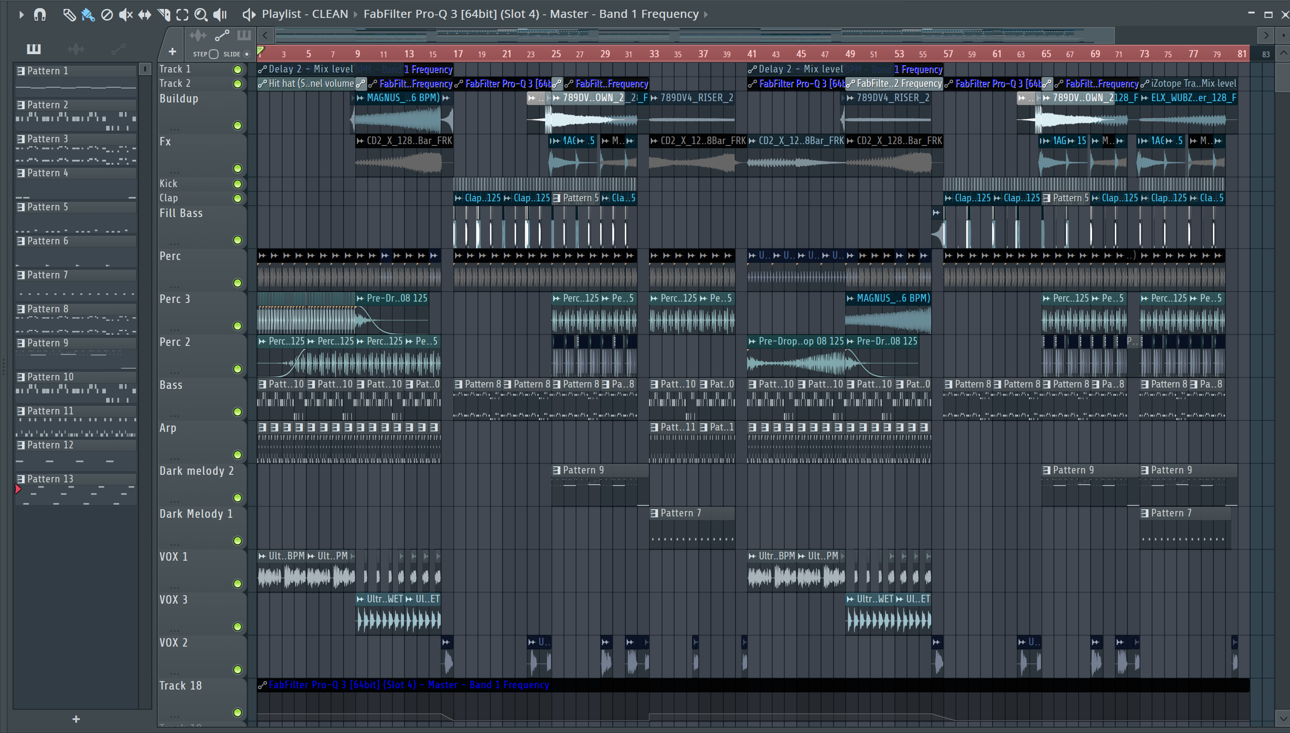Select the Delete tool
Screen dimensions: 1290x733
(x=107, y=15)
